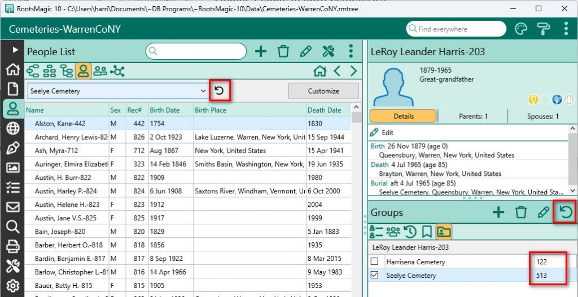
Task: Click the Details tab
Action: pos(403,116)
